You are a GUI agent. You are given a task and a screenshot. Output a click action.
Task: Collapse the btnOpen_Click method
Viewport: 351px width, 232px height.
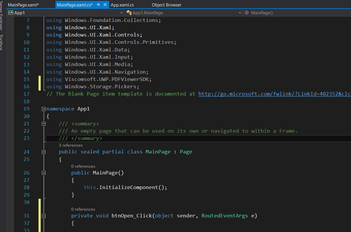pos(44,216)
